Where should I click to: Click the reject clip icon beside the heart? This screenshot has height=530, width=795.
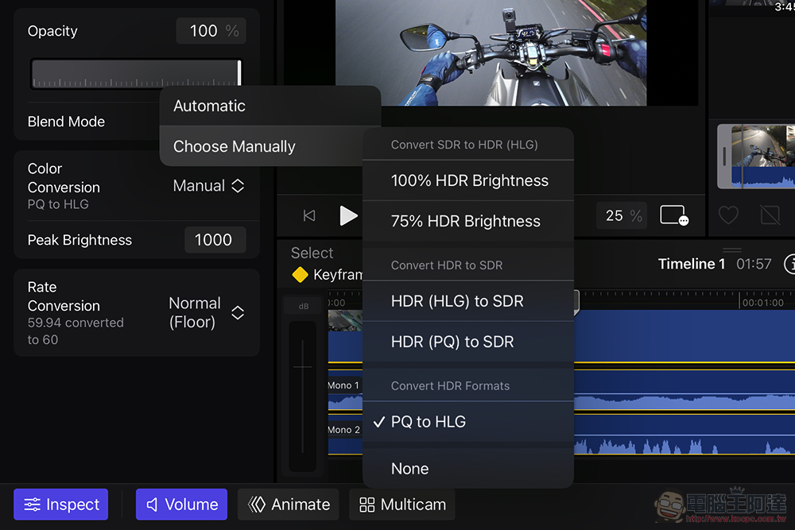coord(770,216)
